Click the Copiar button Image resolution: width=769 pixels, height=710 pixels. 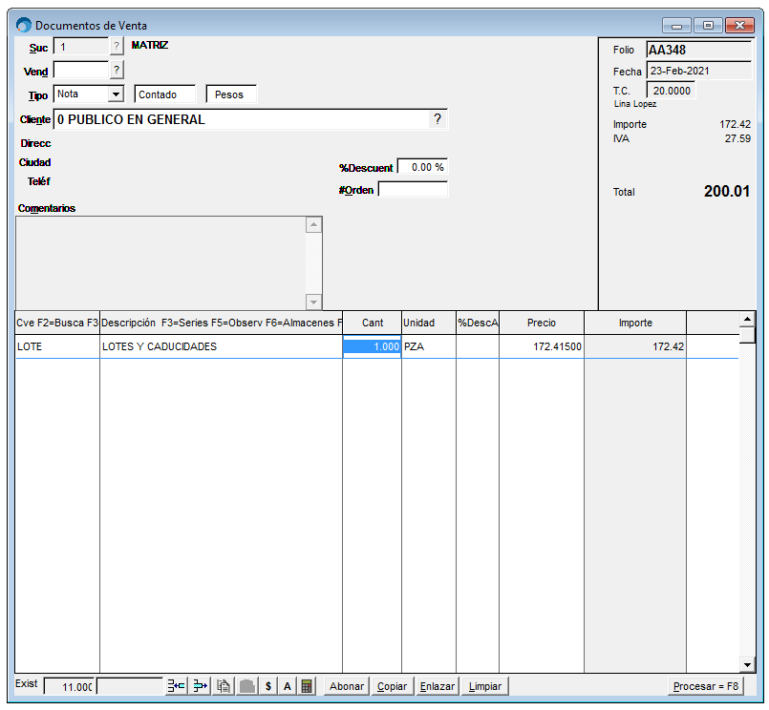(x=392, y=686)
